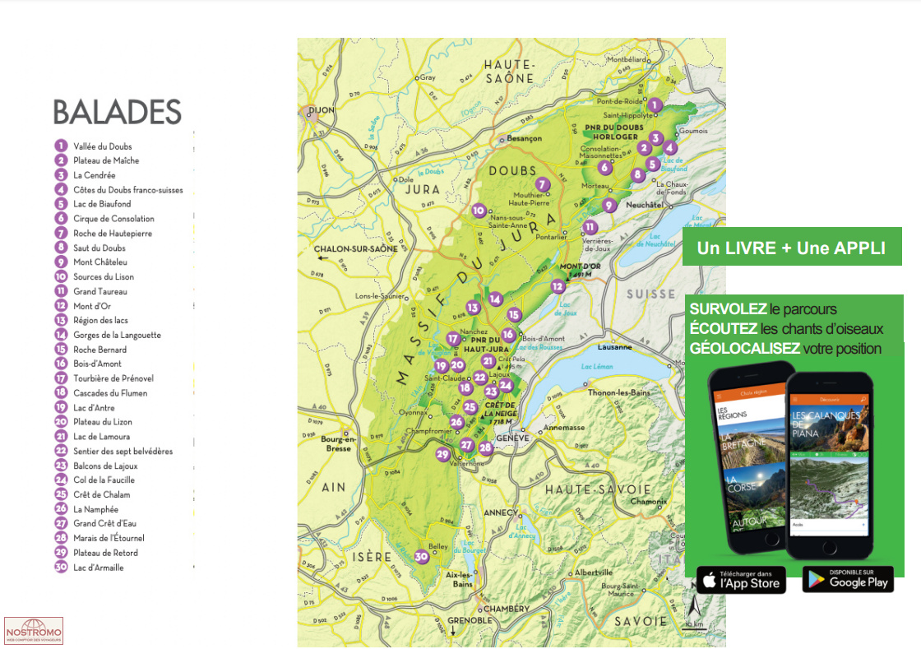921x649 pixels.
Task: Select 'Vallée du Doubs' in the list
Action: point(102,146)
